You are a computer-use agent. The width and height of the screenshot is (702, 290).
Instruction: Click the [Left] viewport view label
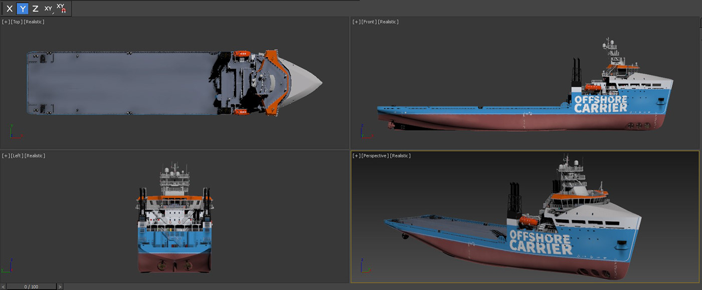17,156
